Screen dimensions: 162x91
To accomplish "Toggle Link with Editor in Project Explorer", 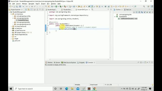I will coord(29,10).
